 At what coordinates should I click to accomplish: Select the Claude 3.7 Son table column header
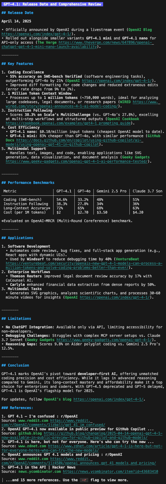click(148, 191)
